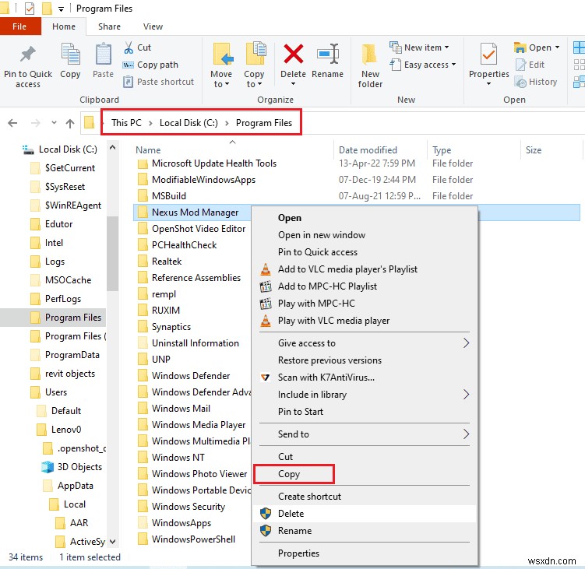Click the Forward navigation arrow
Viewport: 585px width, 569px height.
coord(36,123)
